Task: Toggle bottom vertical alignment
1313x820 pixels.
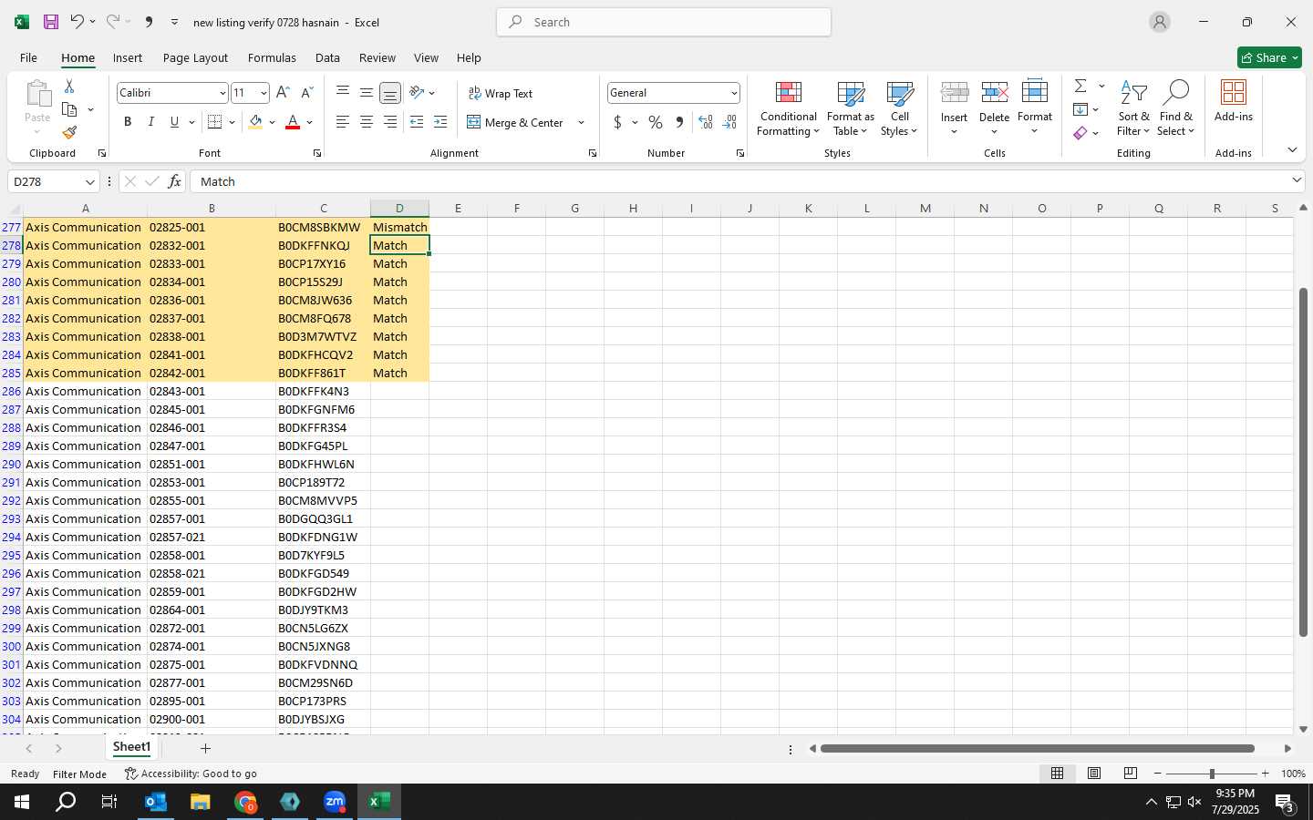Action: 390,92
